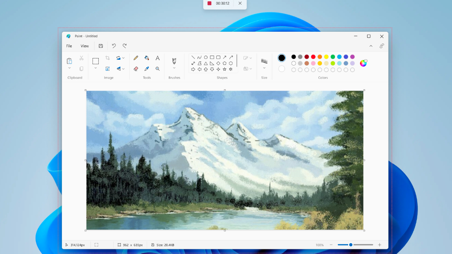The image size is (452, 254).
Task: Choose the yellow color swatch
Action: (326, 57)
